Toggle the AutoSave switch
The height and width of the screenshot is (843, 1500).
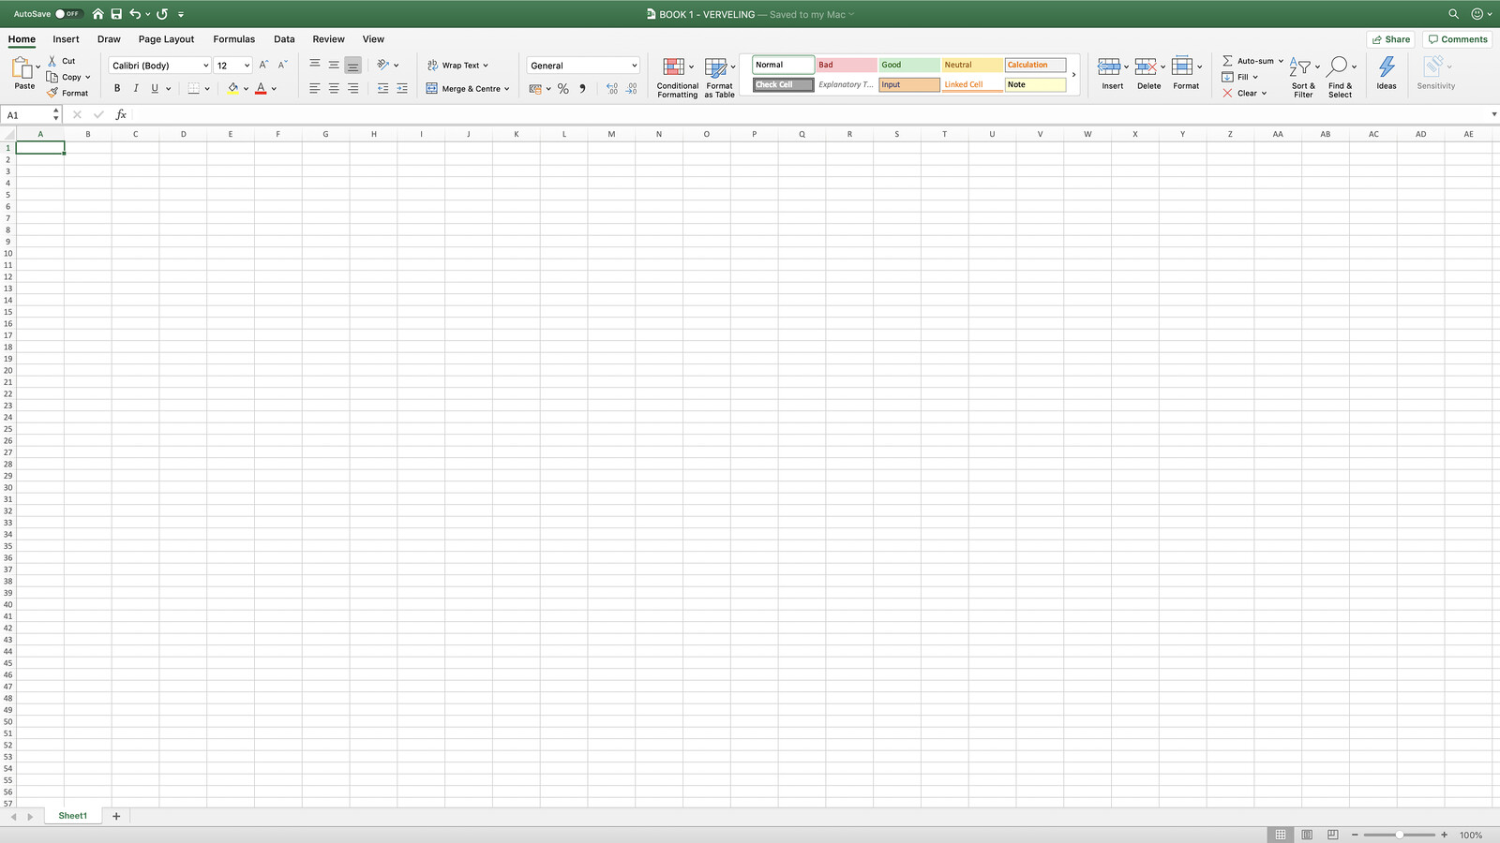pyautogui.click(x=67, y=14)
